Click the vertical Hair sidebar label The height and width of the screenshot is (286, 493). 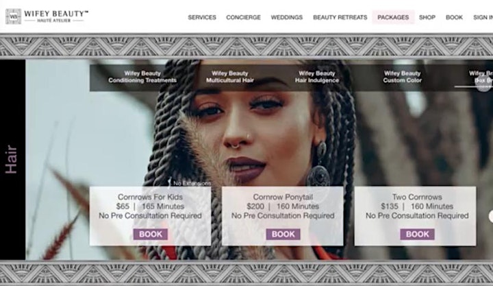(12, 159)
